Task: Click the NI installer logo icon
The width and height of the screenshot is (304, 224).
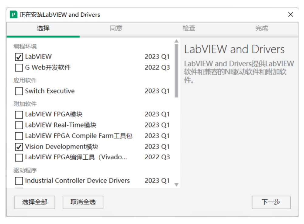Action: pyautogui.click(x=13, y=15)
